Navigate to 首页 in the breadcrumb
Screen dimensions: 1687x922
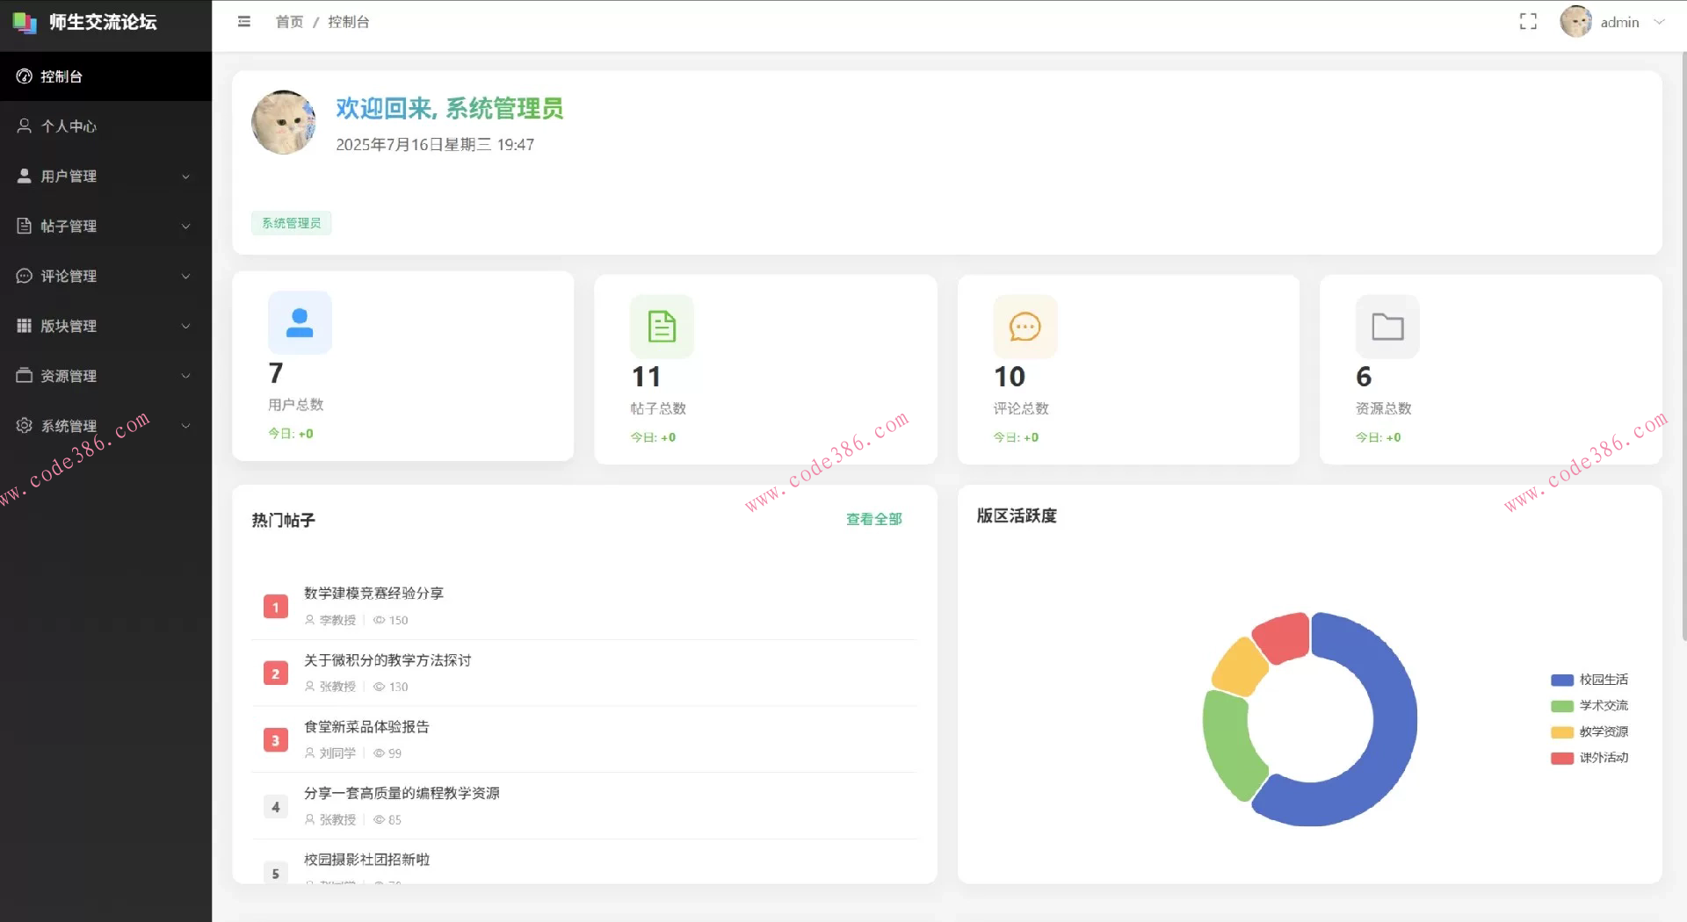[290, 21]
